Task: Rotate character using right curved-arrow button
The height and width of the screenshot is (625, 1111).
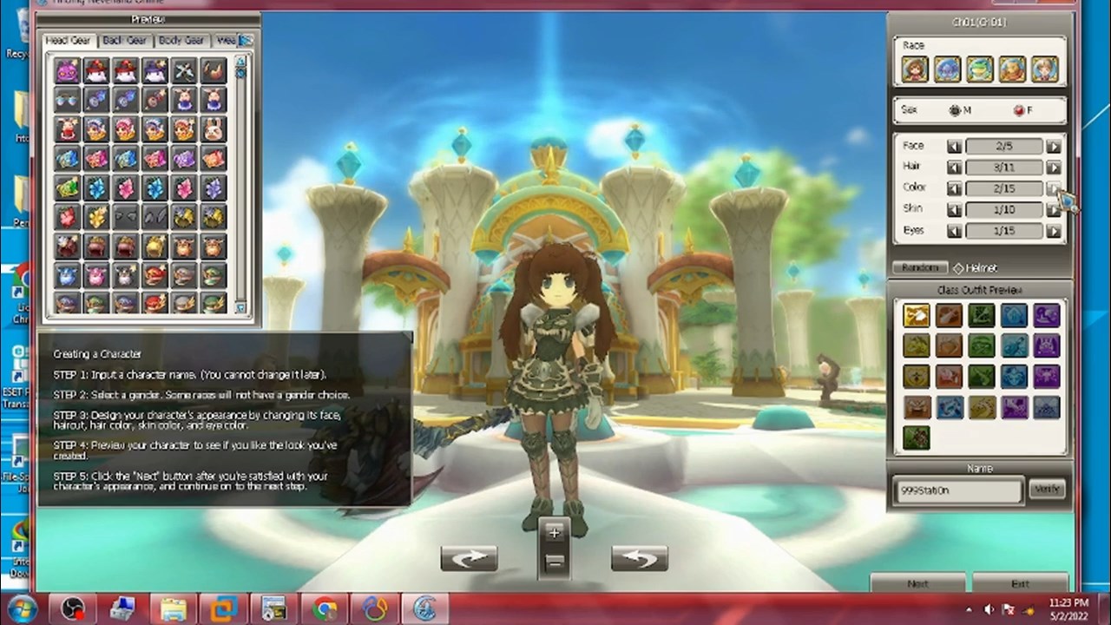Action: (x=639, y=559)
